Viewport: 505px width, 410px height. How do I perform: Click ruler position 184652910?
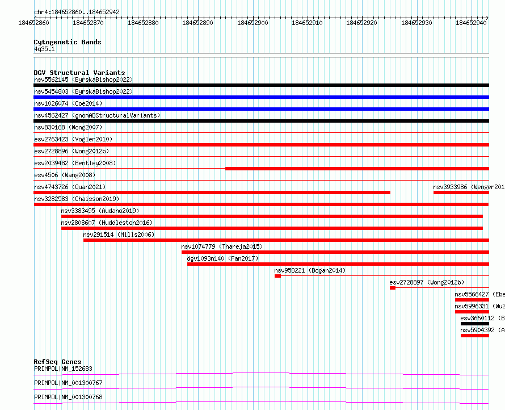307,23
